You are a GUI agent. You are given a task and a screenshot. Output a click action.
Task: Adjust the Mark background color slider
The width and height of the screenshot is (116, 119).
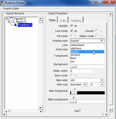[73, 101]
